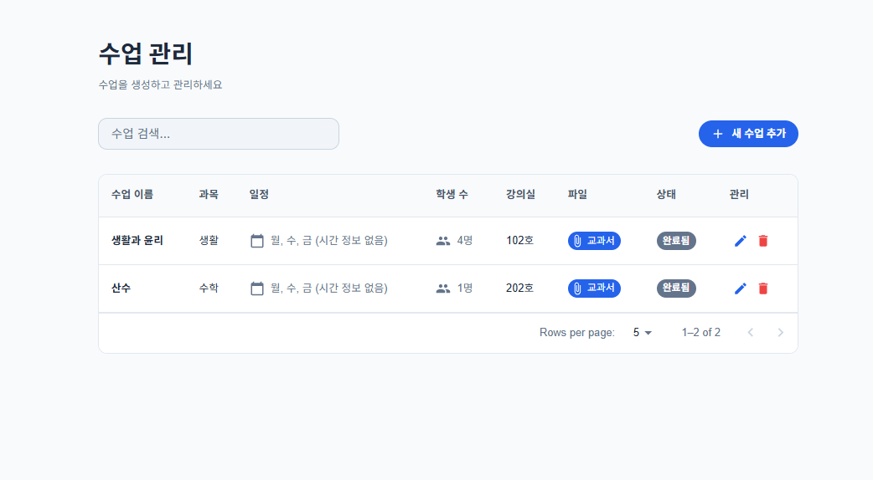Click the edit pencil for 생활과 윤리

click(x=740, y=241)
